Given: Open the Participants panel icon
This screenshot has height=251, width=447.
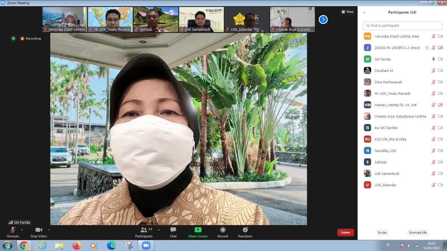Looking at the screenshot, I should [x=144, y=230].
